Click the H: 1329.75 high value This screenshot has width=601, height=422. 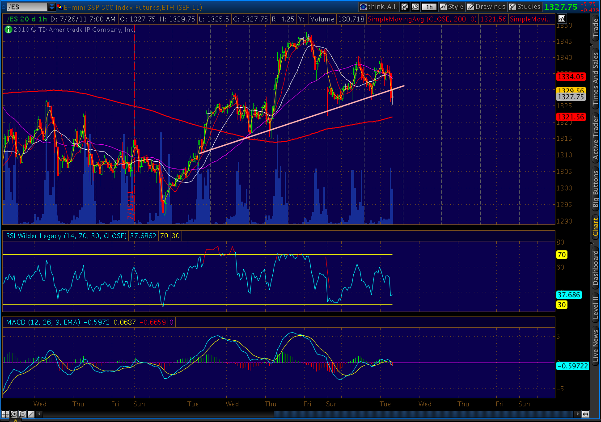point(177,19)
